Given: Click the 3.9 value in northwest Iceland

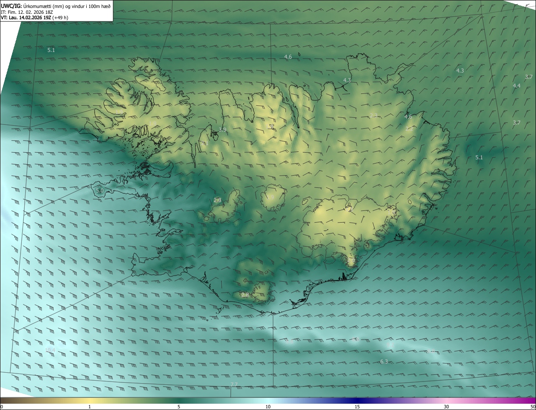Looking at the screenshot, I should tap(222, 130).
